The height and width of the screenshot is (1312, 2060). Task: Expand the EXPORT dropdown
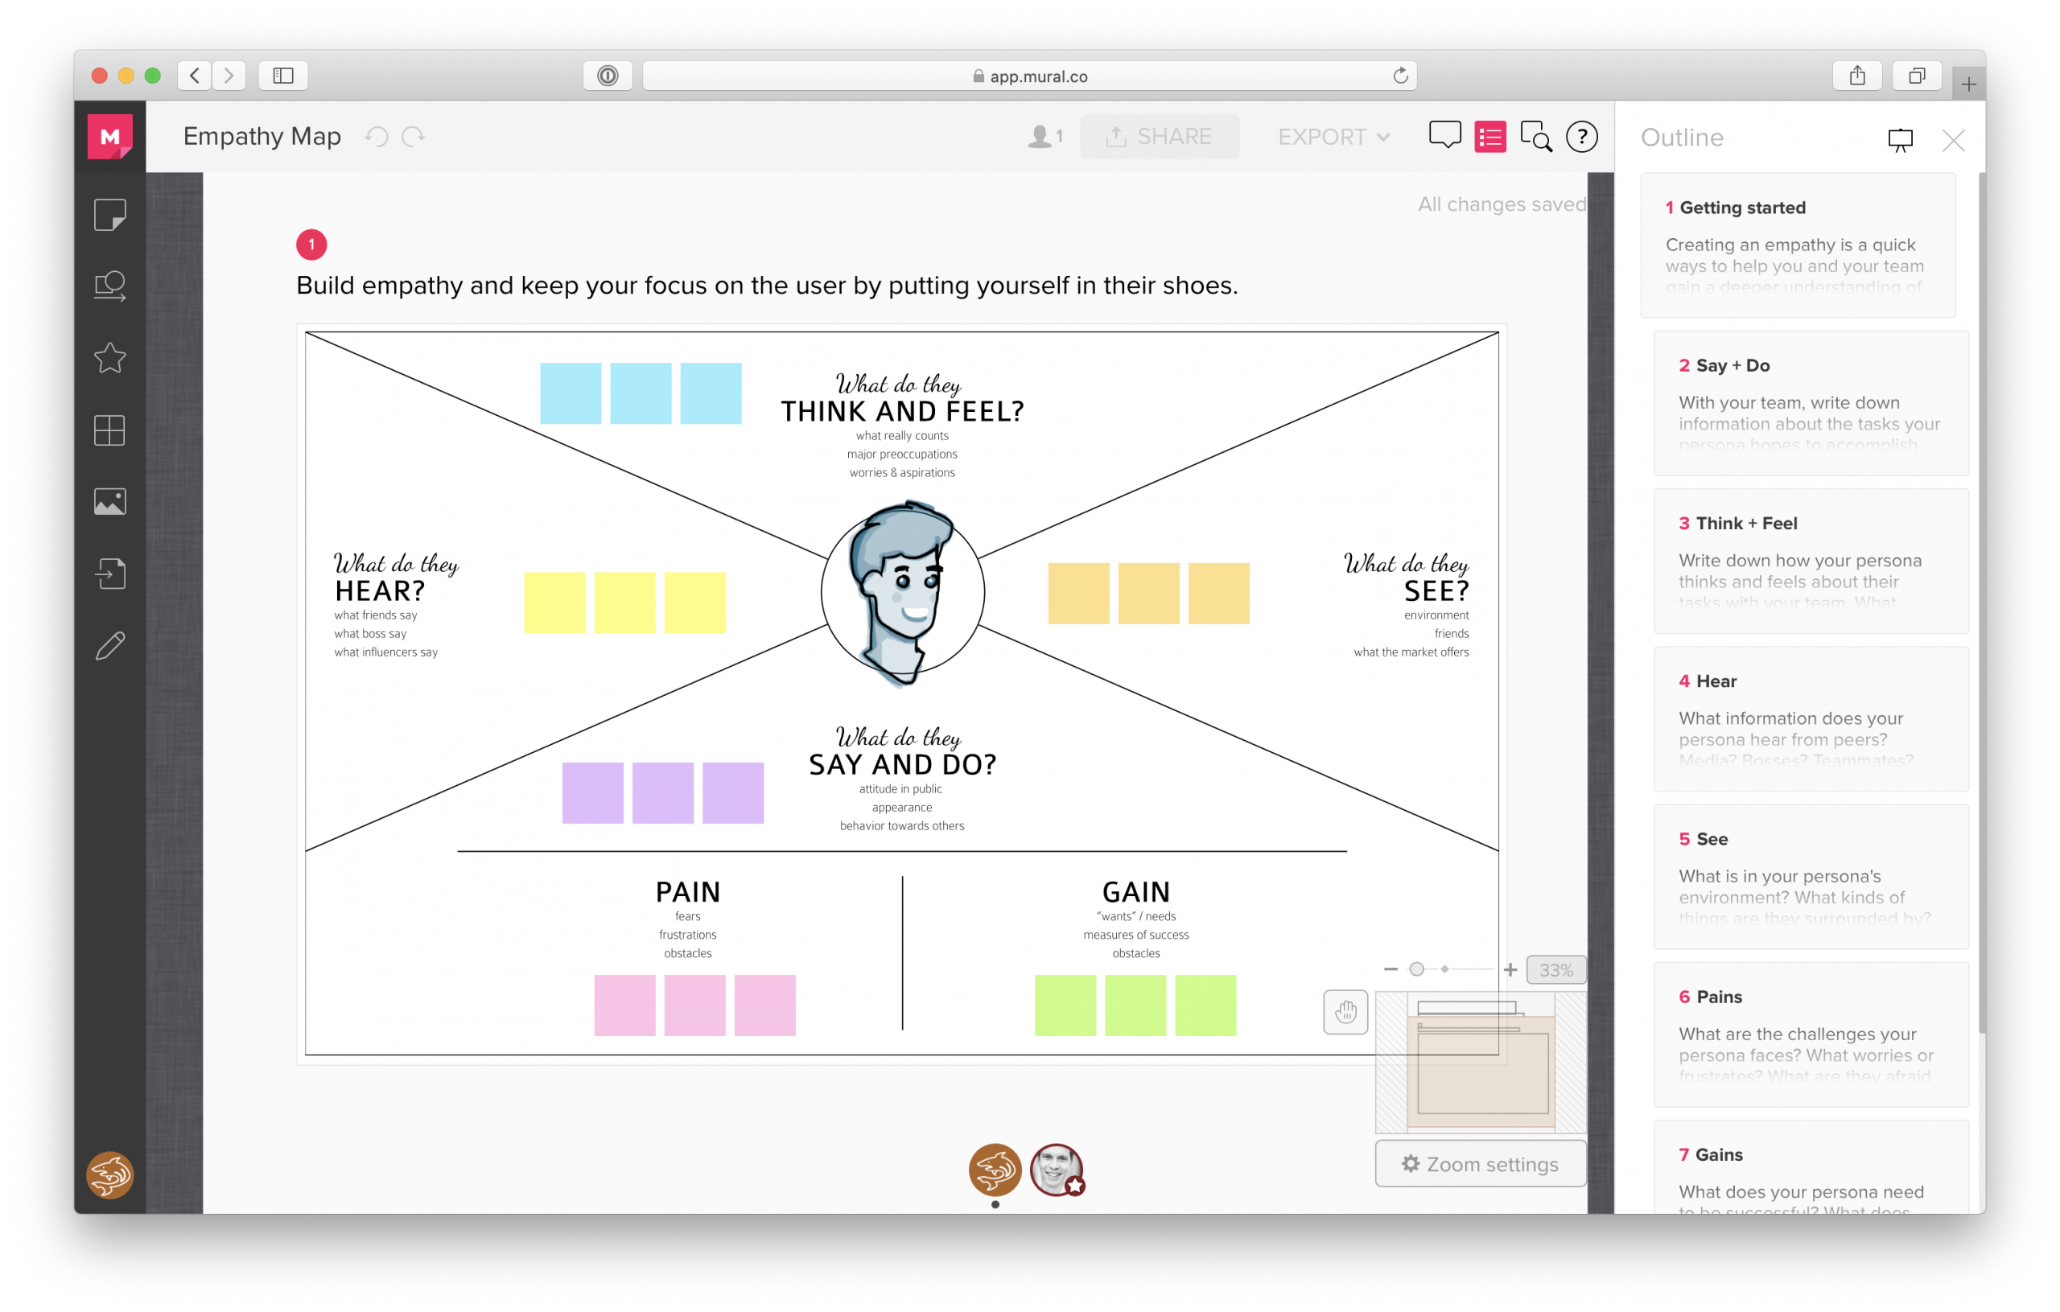(1333, 137)
